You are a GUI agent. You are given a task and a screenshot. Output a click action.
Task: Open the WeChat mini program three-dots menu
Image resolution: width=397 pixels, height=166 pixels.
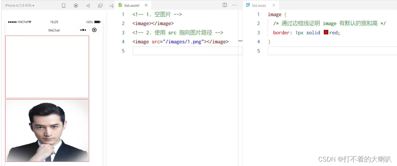click(x=83, y=30)
